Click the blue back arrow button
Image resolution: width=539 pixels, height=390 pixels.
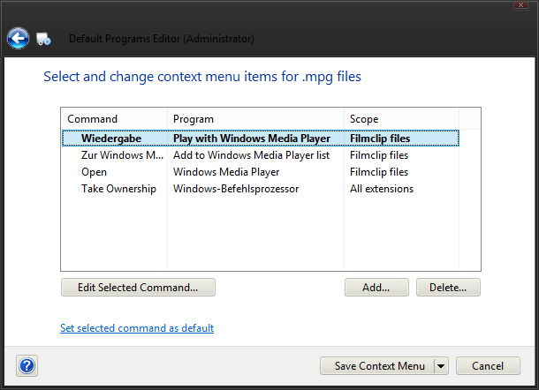(18, 38)
